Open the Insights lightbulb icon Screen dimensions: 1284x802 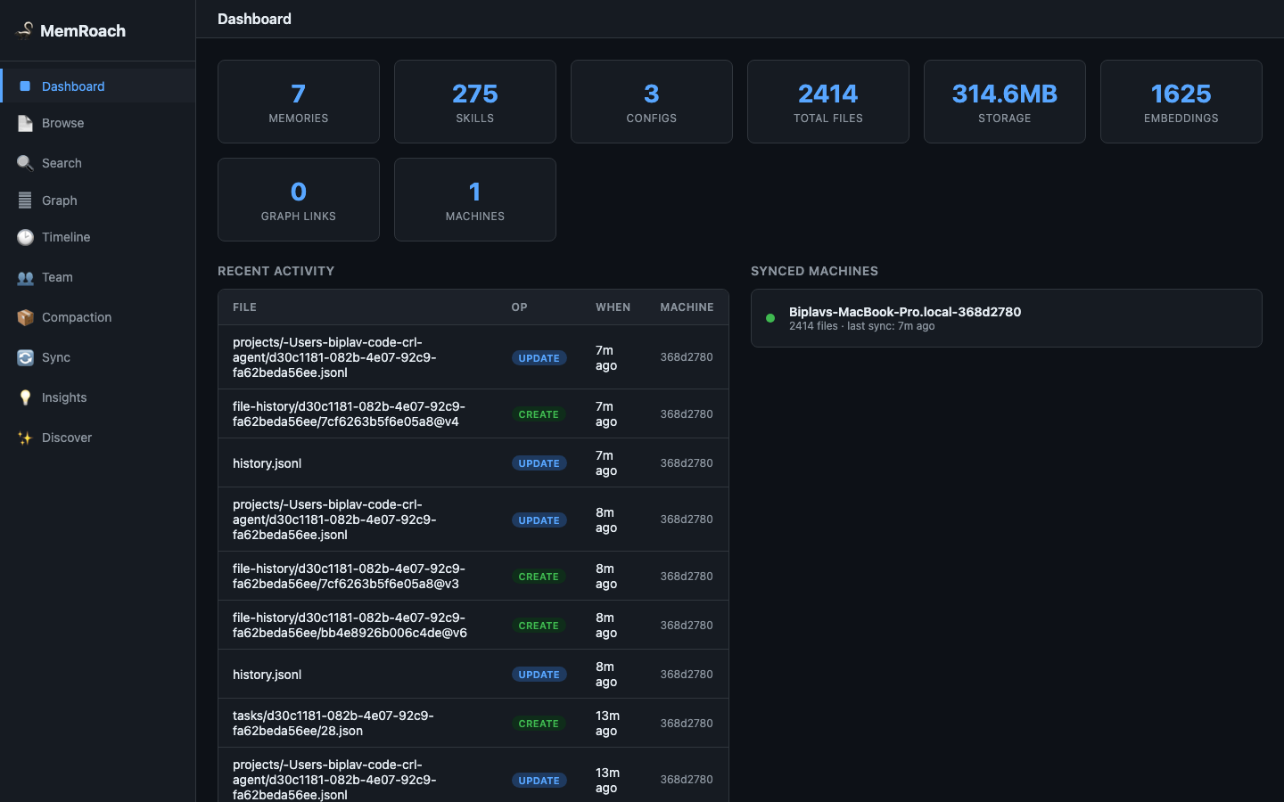coord(25,397)
